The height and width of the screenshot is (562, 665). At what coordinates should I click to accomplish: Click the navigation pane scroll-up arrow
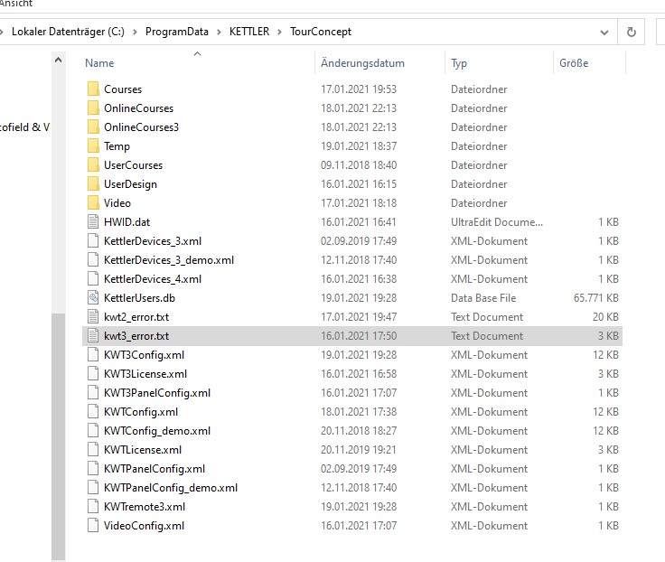[x=58, y=60]
